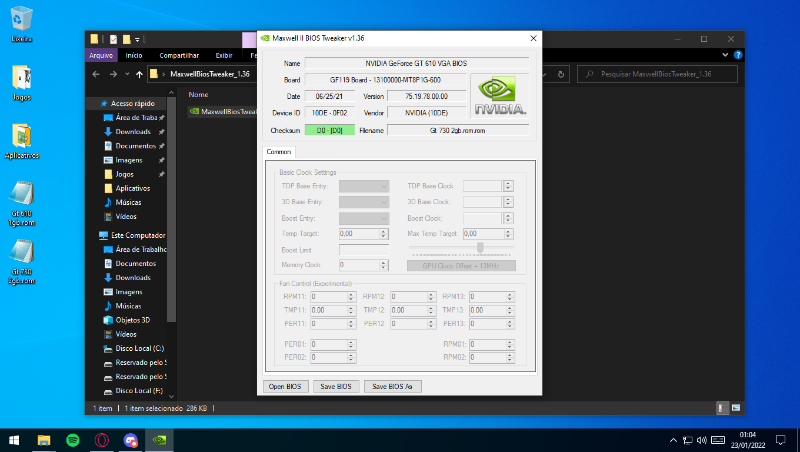Open the Boost Entry dropdown
This screenshot has width=800, height=452.
click(x=364, y=218)
